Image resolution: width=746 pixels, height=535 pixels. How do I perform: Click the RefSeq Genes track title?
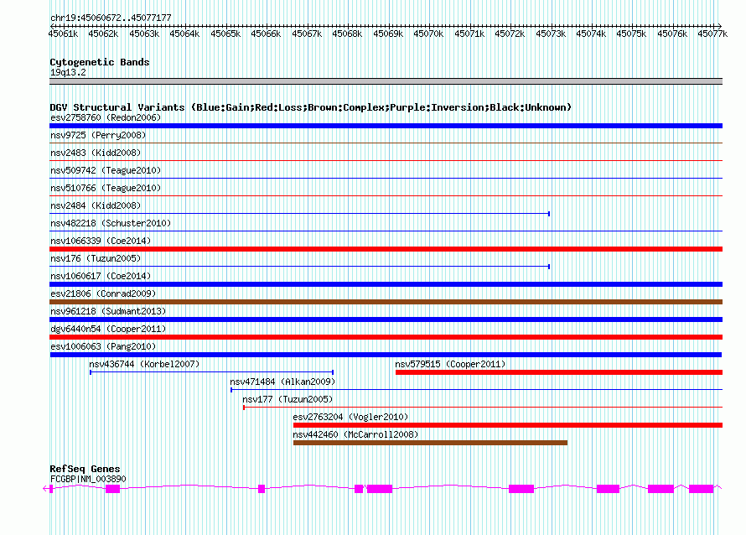[85, 469]
